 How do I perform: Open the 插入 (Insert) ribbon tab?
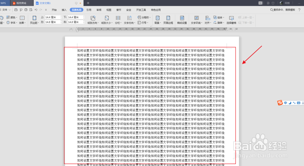point(64,10)
